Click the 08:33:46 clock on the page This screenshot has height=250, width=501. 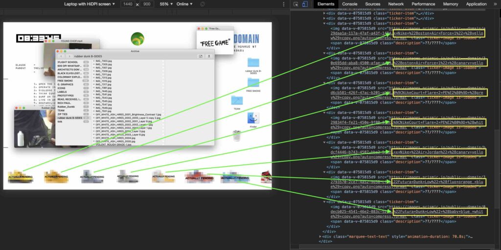pos(39,39)
